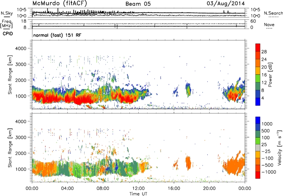The height and width of the screenshot is (196, 283).
Task: Click the orange velocity patch near 17:30 UT
Action: 188,163
